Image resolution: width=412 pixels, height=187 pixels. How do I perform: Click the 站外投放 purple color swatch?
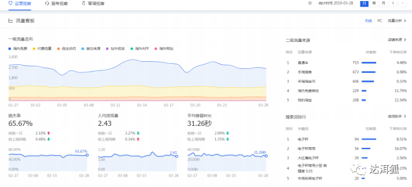click(x=108, y=49)
